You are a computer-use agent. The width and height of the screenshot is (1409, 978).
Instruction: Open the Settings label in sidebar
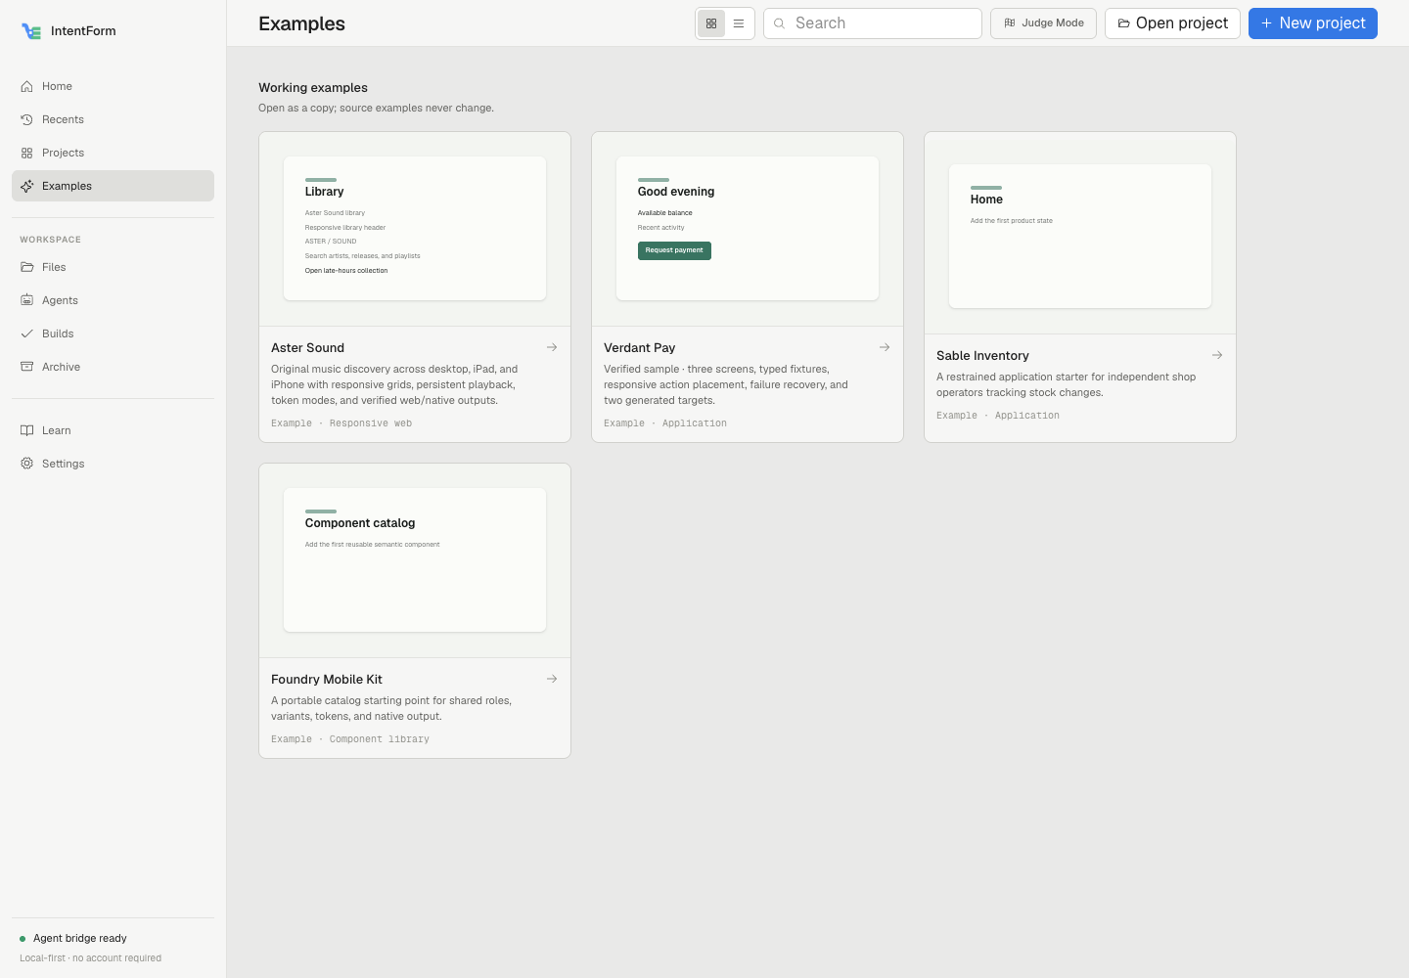(x=63, y=464)
